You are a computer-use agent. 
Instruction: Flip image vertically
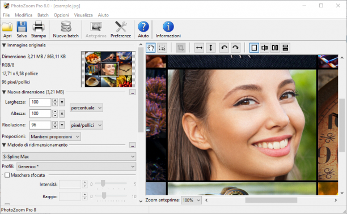pyautogui.click(x=211, y=48)
